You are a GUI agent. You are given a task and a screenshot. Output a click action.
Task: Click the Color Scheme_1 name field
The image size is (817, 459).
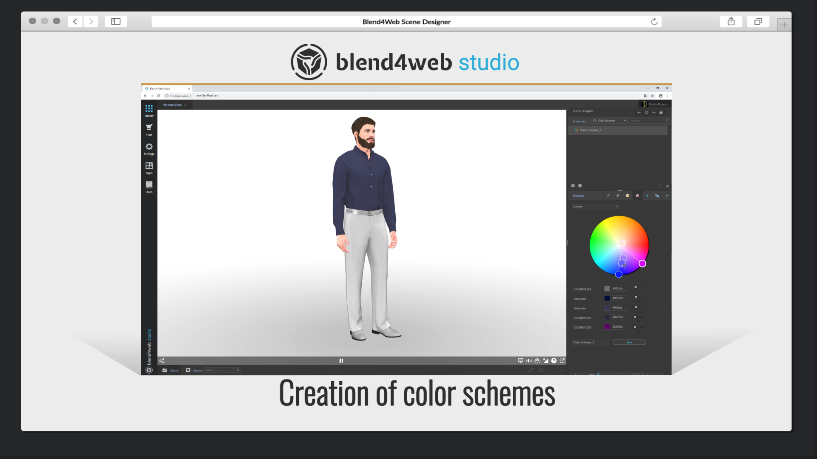pos(590,342)
